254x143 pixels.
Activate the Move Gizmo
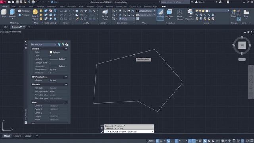pos(179,15)
